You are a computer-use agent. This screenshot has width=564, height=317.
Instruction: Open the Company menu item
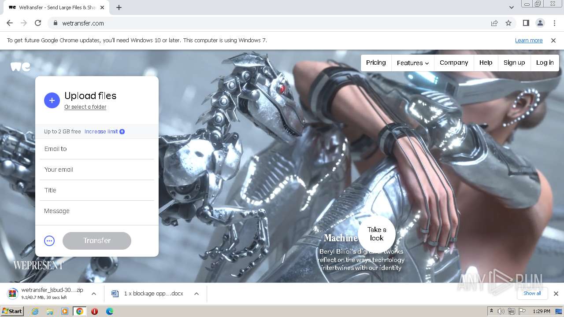454,63
